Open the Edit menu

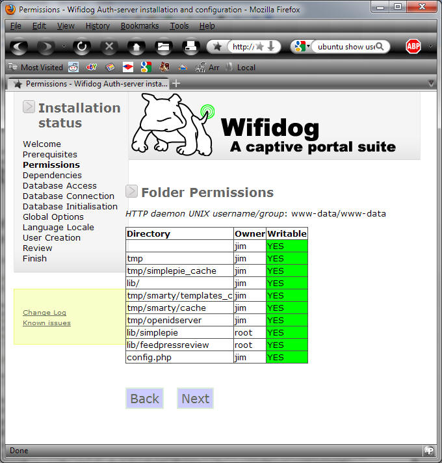39,26
